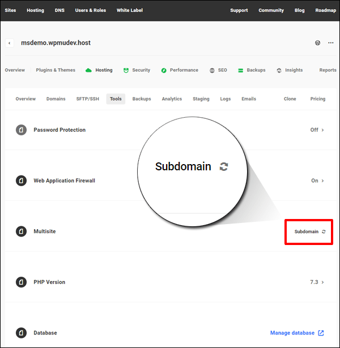Click the 7.3 PHP version value

[314, 282]
